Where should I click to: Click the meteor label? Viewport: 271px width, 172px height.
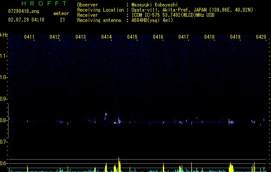tap(61, 13)
